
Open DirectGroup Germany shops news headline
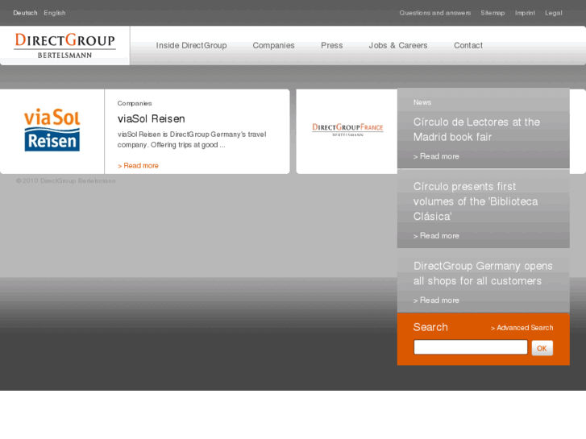click(x=483, y=274)
